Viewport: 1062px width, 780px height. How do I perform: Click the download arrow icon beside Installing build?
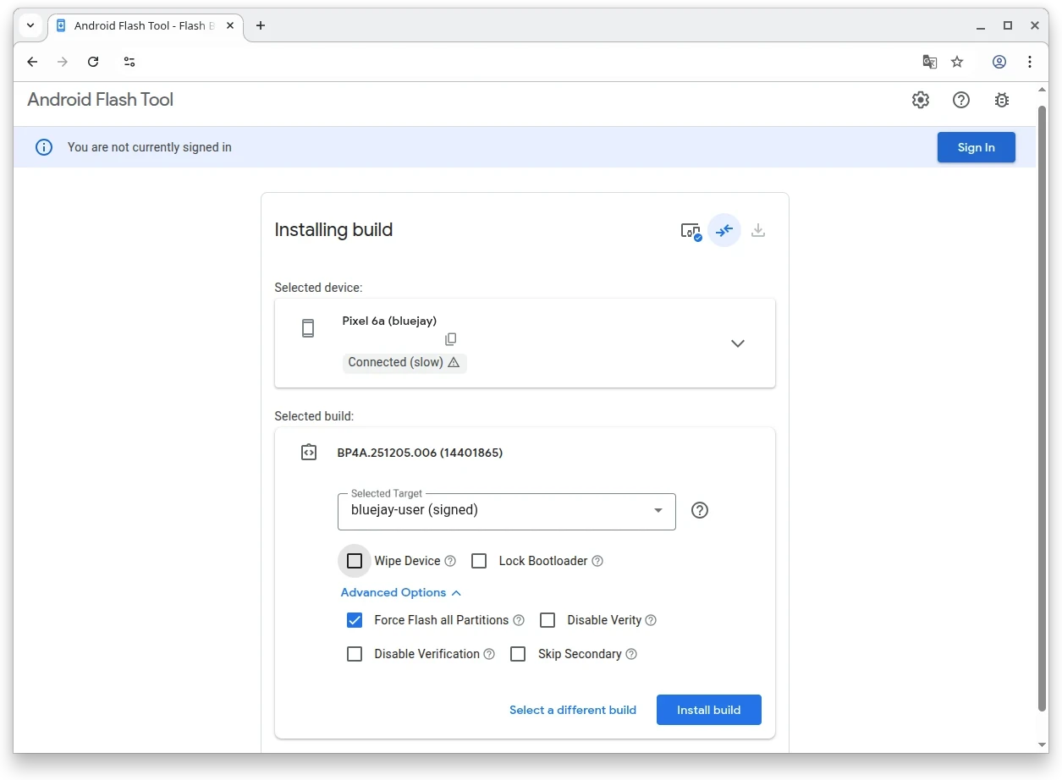click(758, 230)
